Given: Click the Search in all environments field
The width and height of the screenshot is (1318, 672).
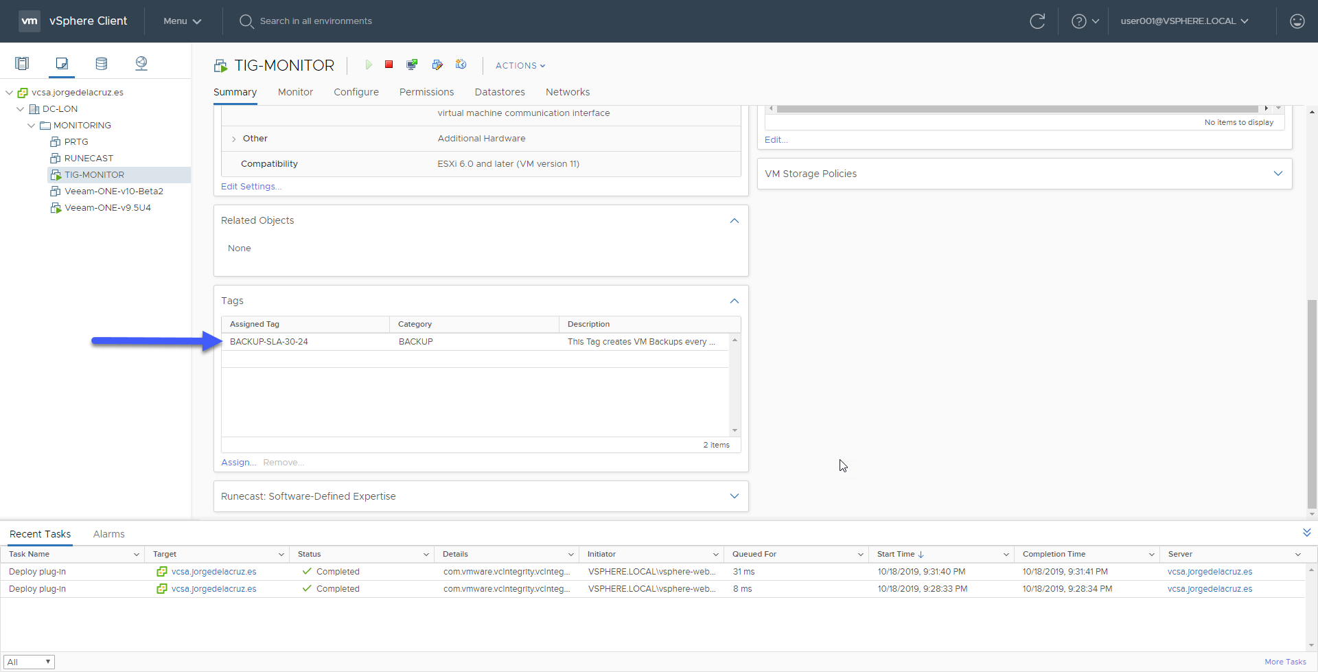Looking at the screenshot, I should click(x=316, y=21).
